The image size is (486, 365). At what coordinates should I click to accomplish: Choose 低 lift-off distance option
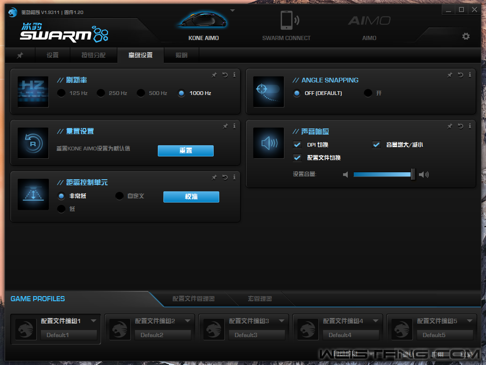coord(61,209)
